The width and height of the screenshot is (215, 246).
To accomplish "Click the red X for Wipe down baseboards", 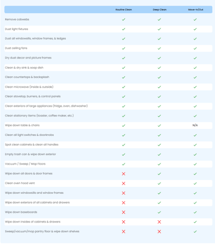I will point(124,212).
